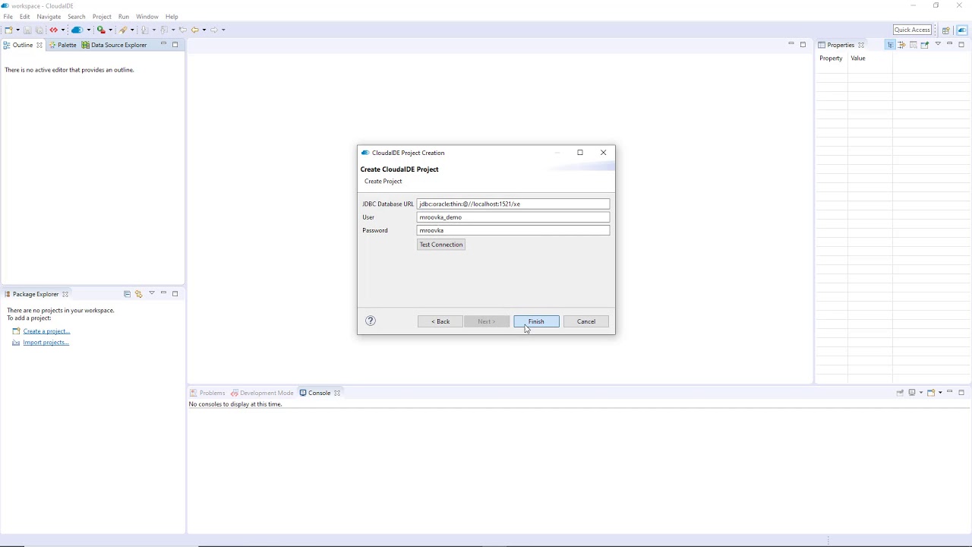Switch to Data Source Explorer tab

114,45
